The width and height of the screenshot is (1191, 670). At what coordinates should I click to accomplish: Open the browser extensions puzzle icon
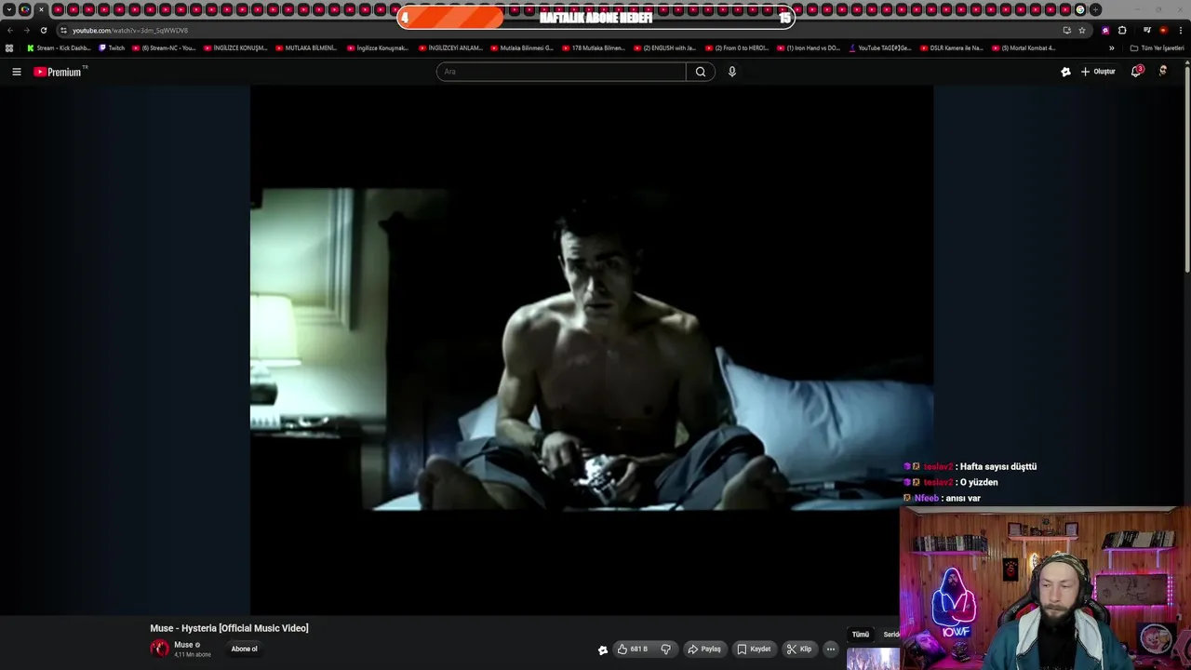click(x=1121, y=30)
